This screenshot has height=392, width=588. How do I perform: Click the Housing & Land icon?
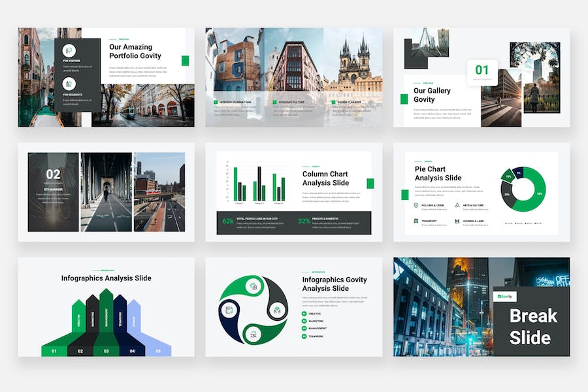457,221
